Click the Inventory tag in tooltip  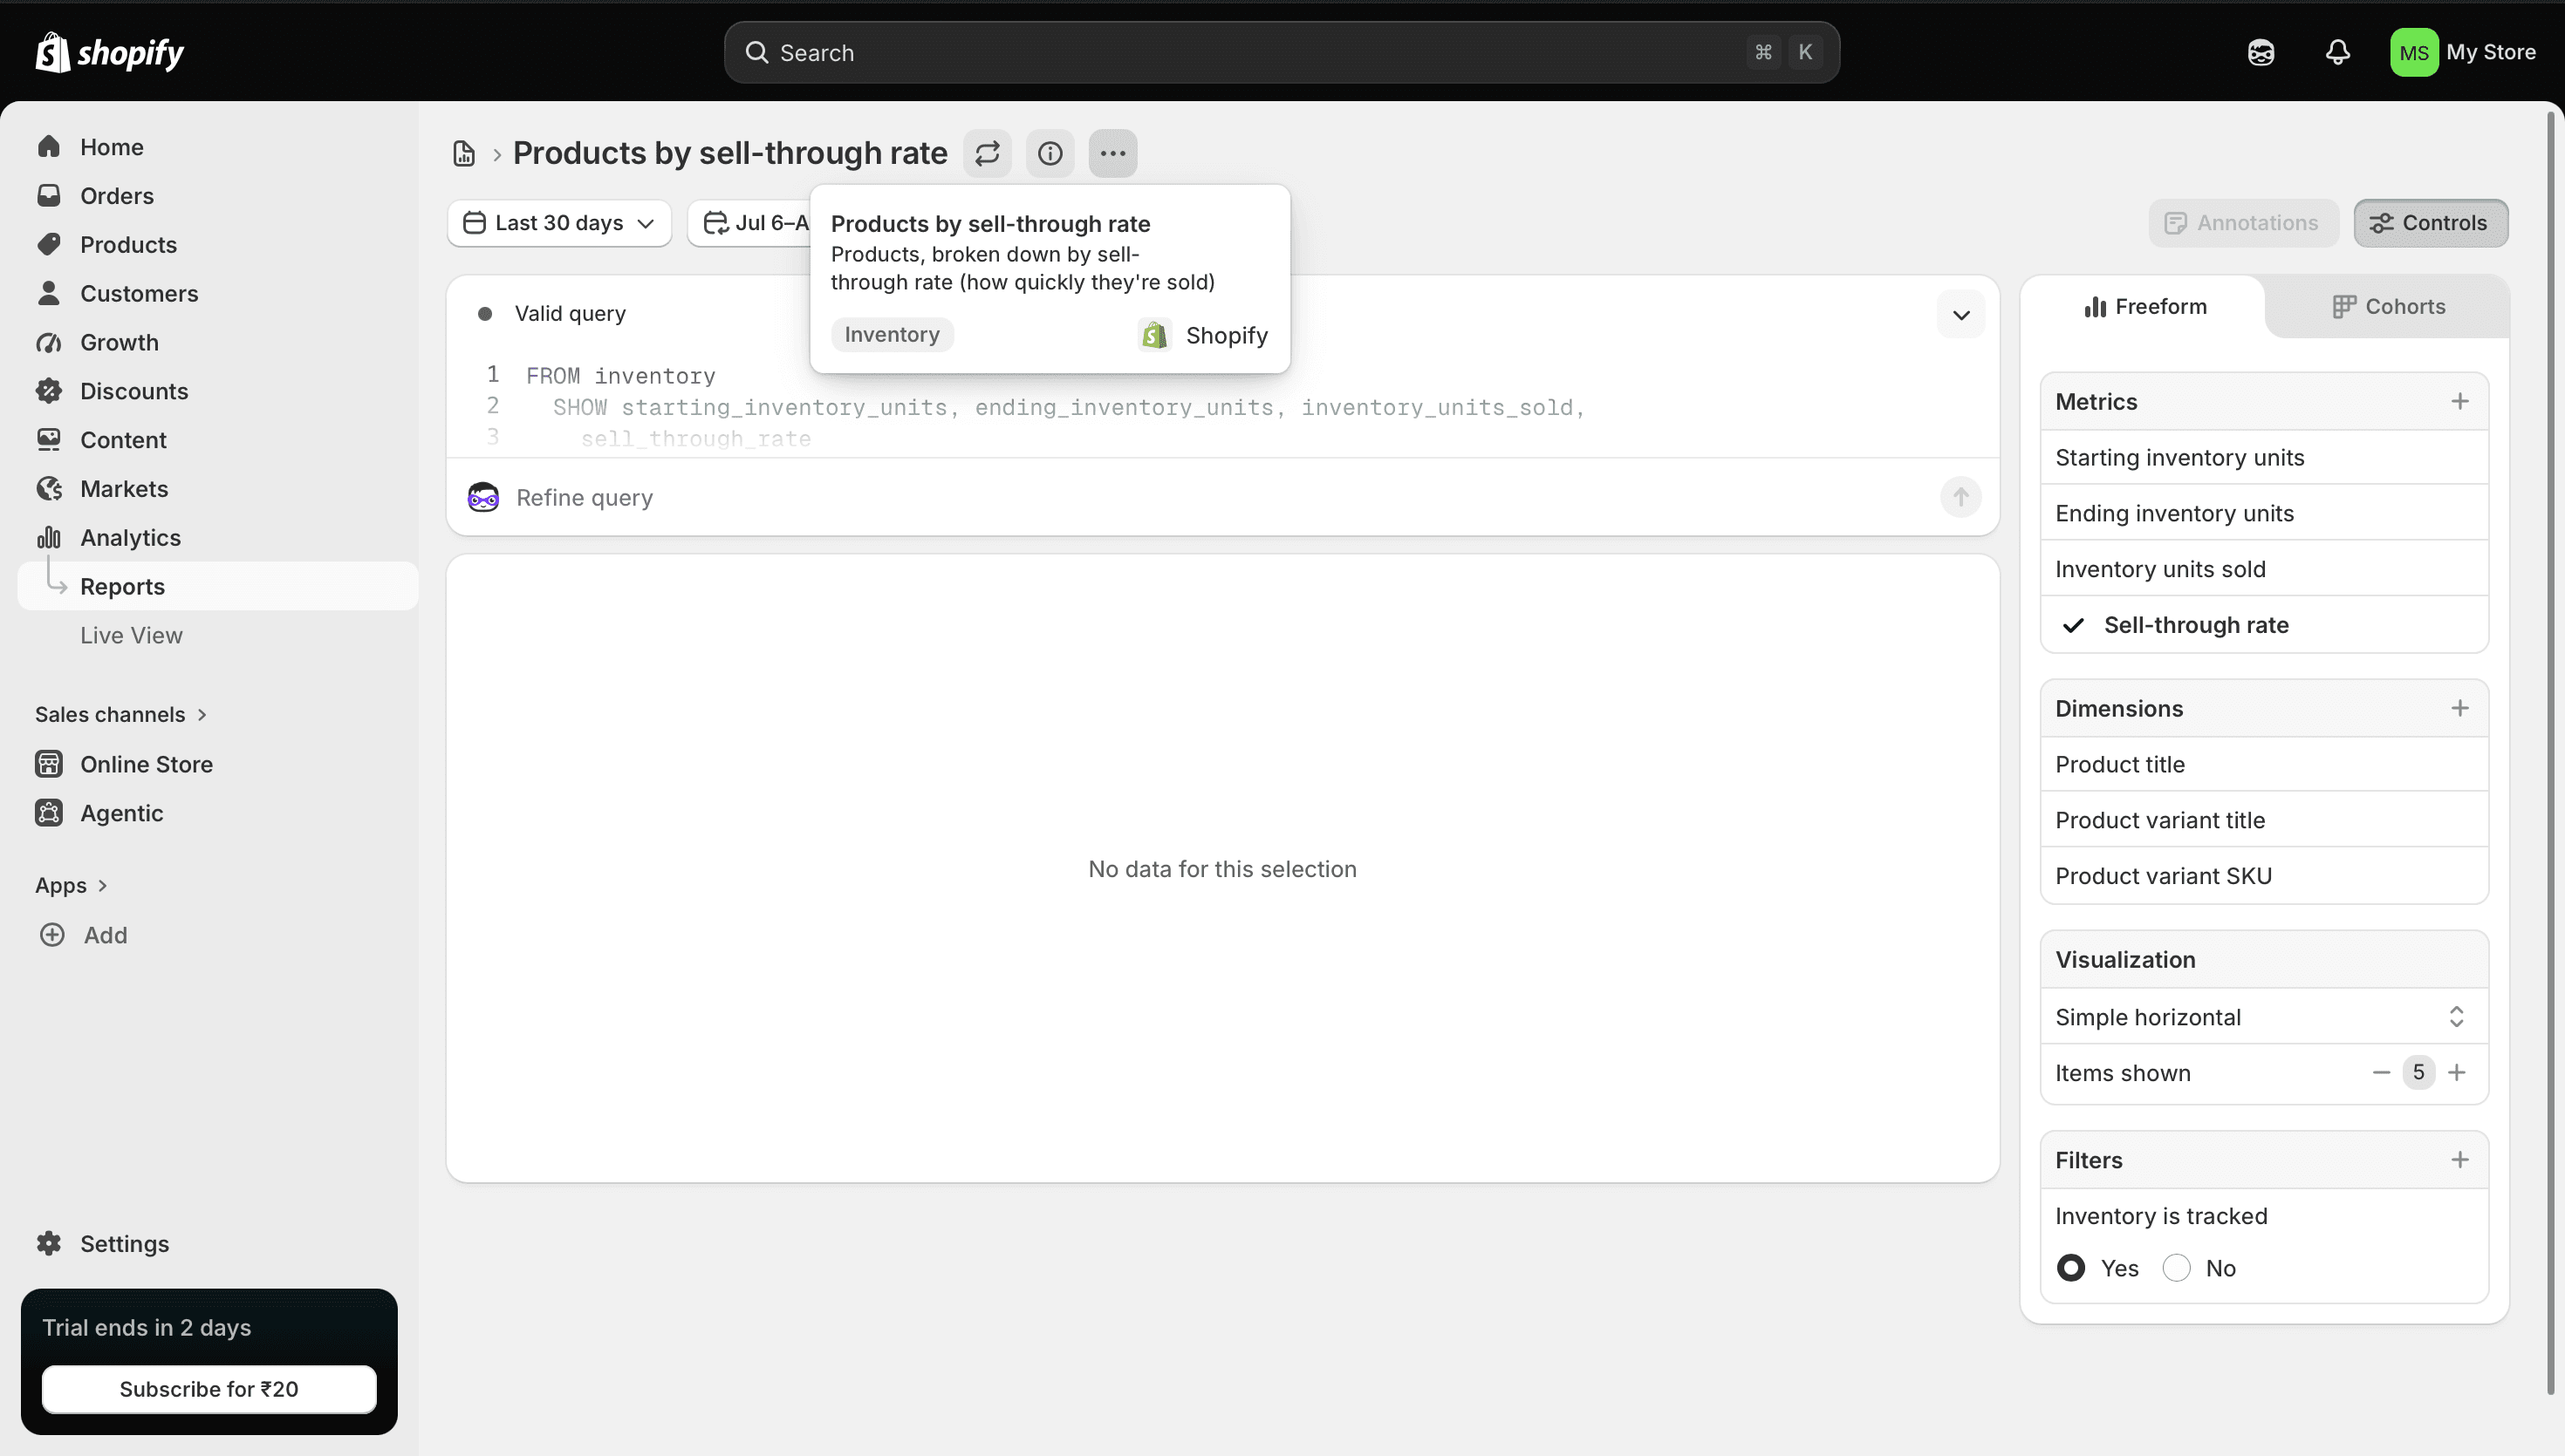tap(892, 335)
